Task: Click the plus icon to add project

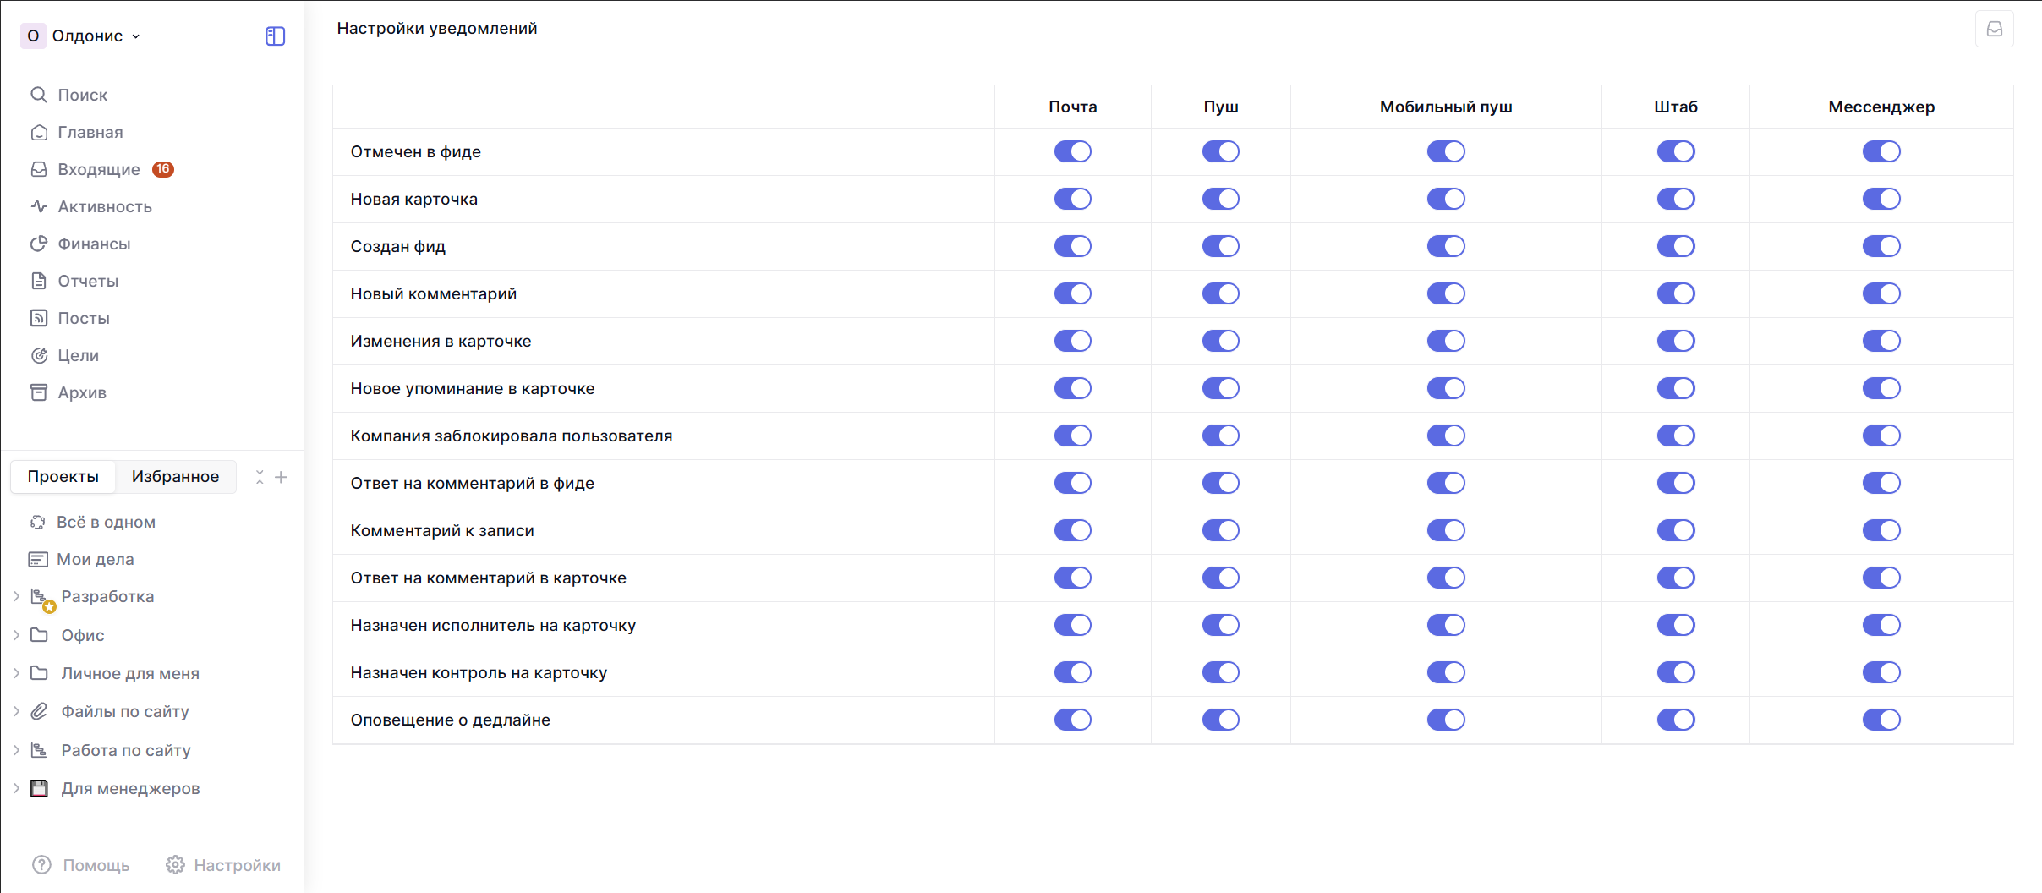Action: pos(282,477)
